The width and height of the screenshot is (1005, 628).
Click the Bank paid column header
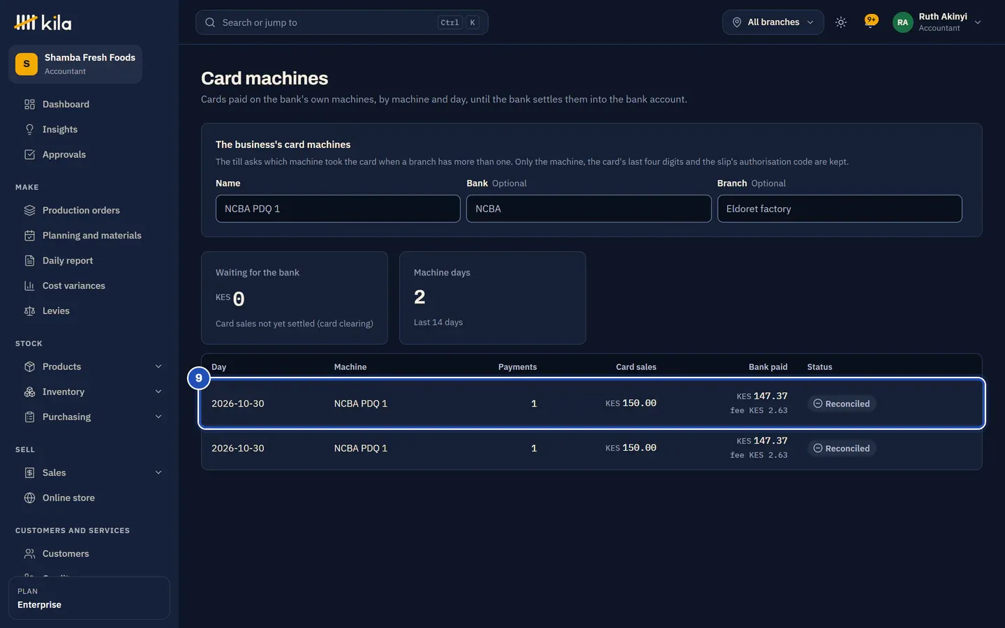[x=768, y=367]
